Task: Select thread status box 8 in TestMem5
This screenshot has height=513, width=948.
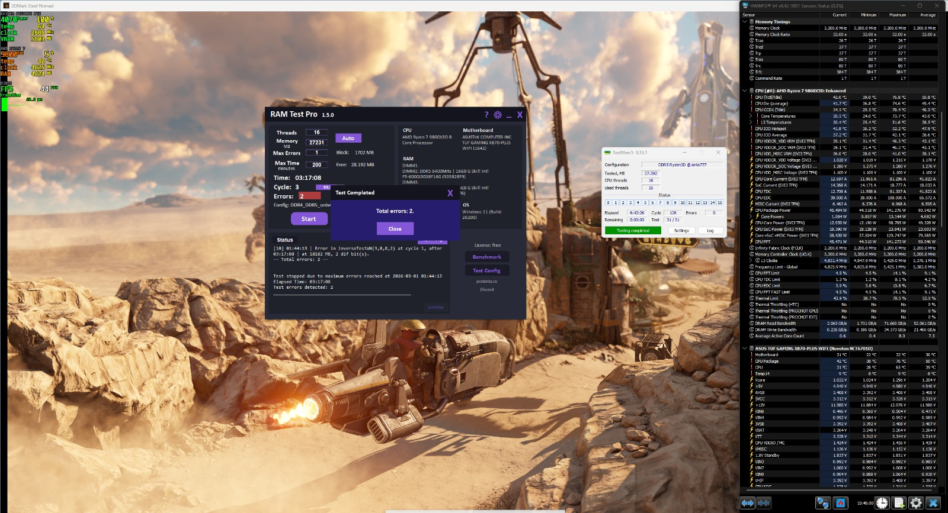Action: [668, 203]
